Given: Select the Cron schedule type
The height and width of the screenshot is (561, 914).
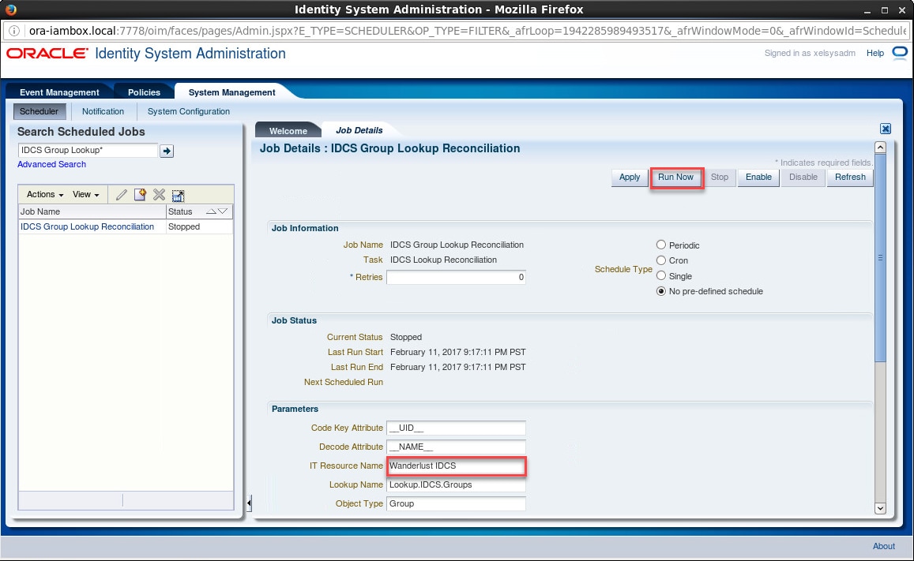Looking at the screenshot, I should 660,260.
